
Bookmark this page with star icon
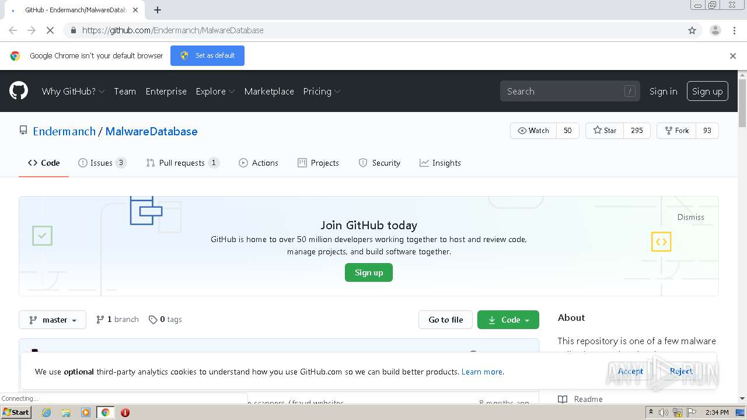(x=692, y=30)
